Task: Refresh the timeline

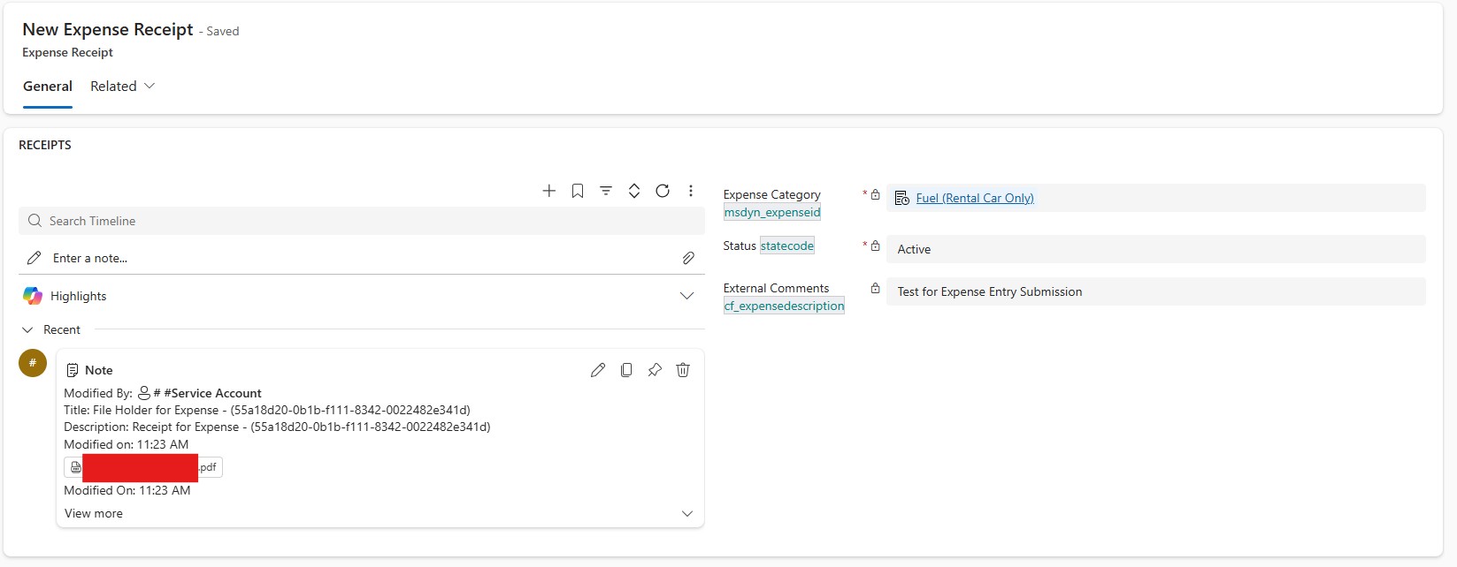Action: [663, 191]
